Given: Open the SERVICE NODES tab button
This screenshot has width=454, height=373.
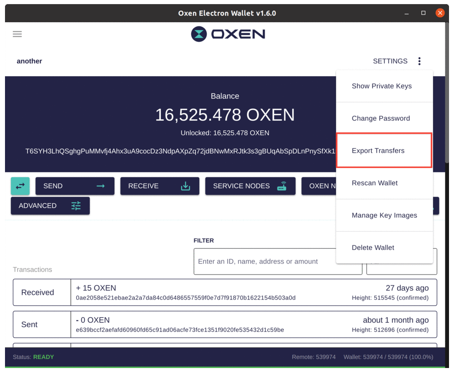Looking at the screenshot, I should pos(250,186).
